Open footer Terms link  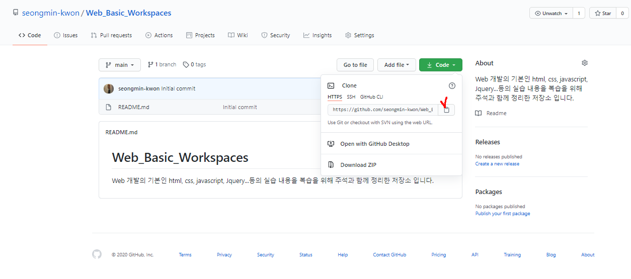tap(185, 255)
